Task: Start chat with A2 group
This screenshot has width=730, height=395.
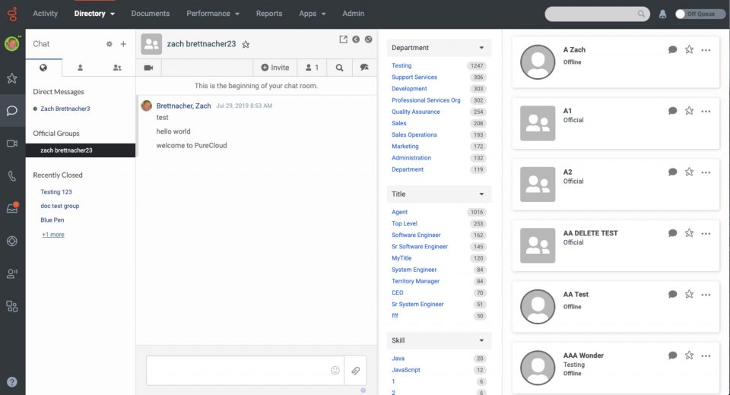Action: pos(672,172)
